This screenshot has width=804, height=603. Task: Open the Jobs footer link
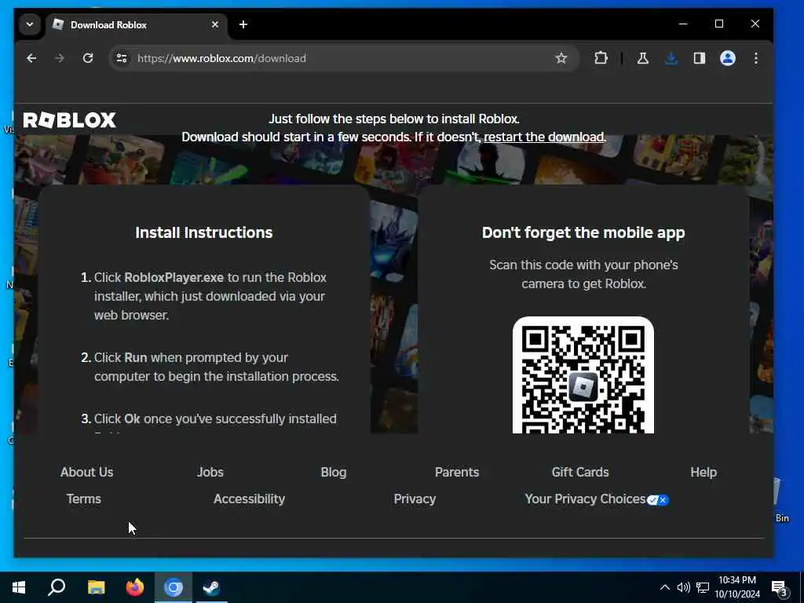210,472
